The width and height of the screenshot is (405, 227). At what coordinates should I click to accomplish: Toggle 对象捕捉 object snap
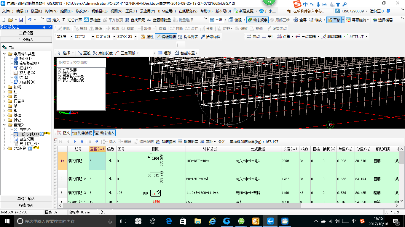coord(82,133)
